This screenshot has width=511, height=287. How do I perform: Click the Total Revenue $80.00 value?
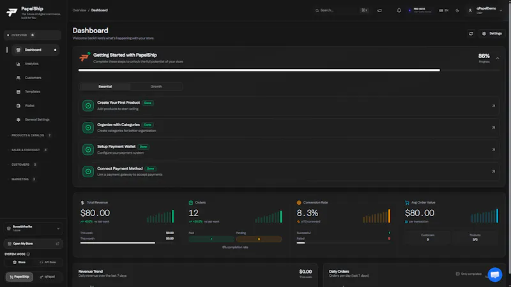(95, 213)
